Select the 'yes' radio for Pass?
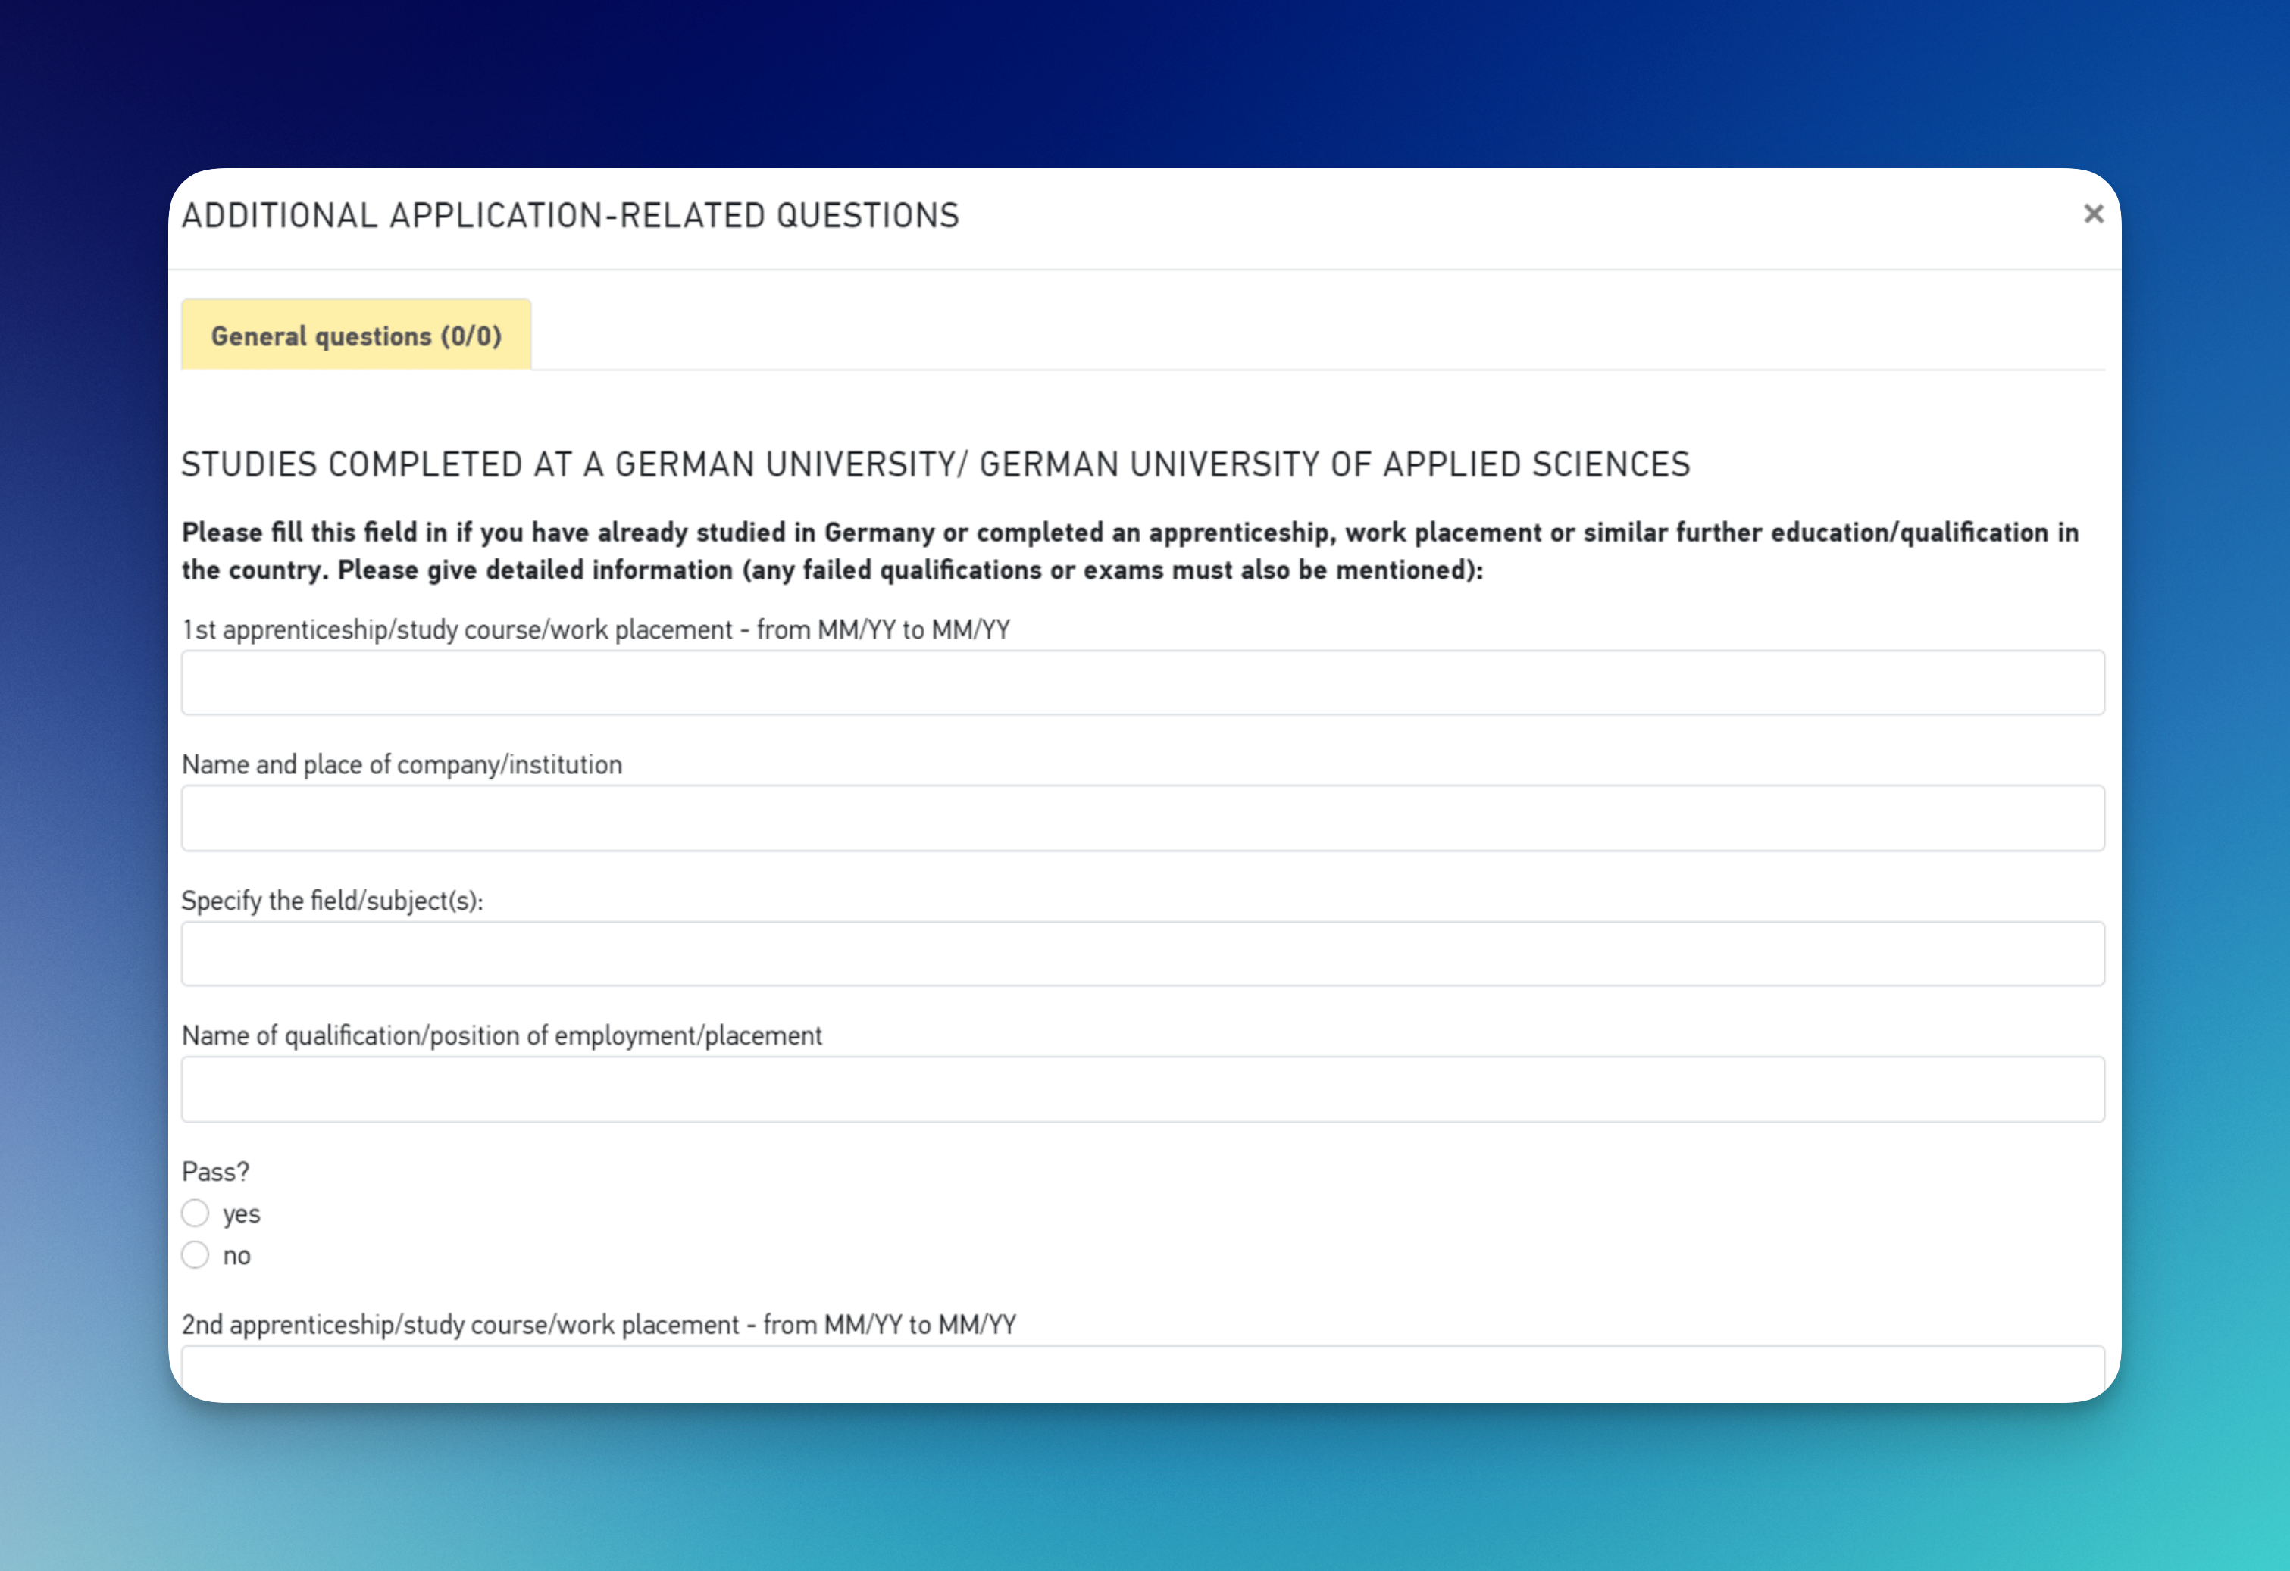2290x1571 pixels. click(x=195, y=1213)
